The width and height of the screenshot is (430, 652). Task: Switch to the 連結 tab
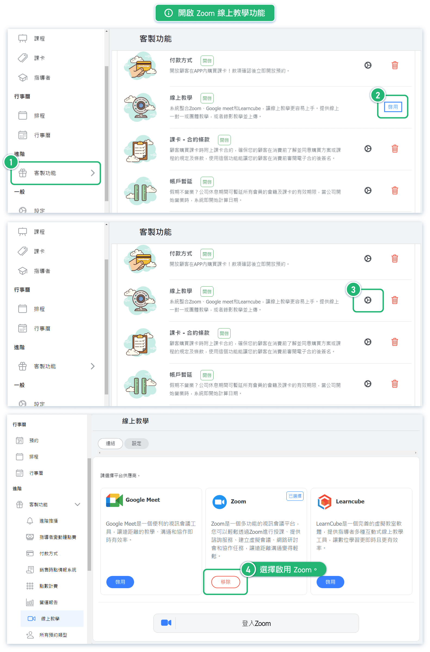(x=110, y=443)
